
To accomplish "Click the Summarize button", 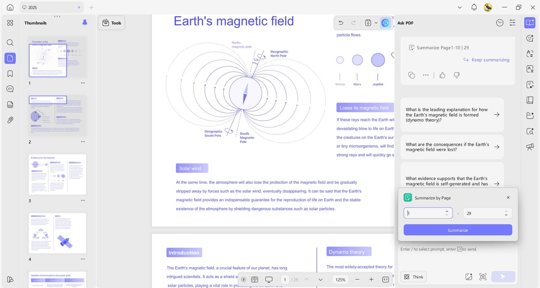I will tap(458, 230).
